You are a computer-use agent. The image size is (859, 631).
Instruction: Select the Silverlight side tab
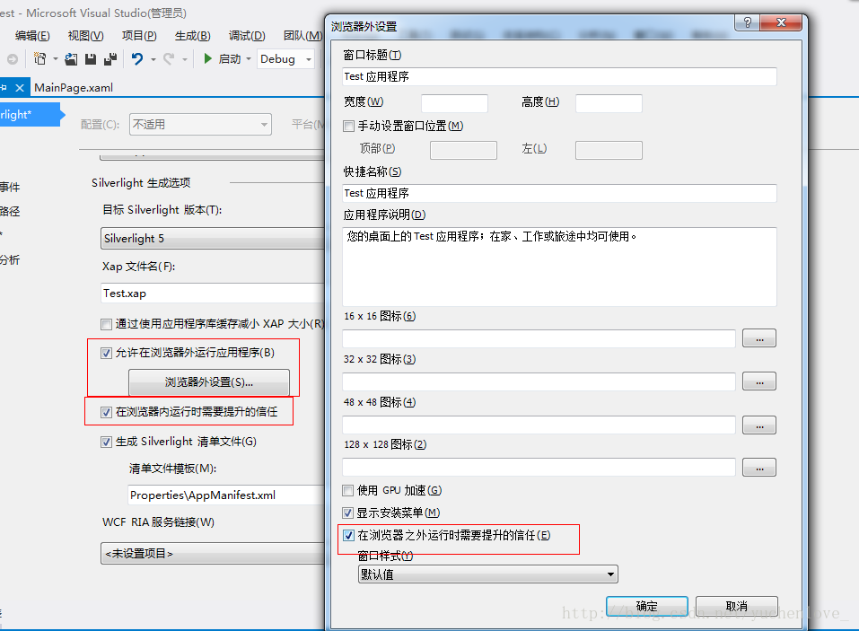pos(31,115)
